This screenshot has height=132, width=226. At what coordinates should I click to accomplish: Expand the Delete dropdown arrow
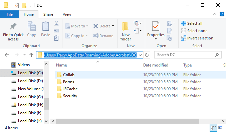click(x=113, y=26)
